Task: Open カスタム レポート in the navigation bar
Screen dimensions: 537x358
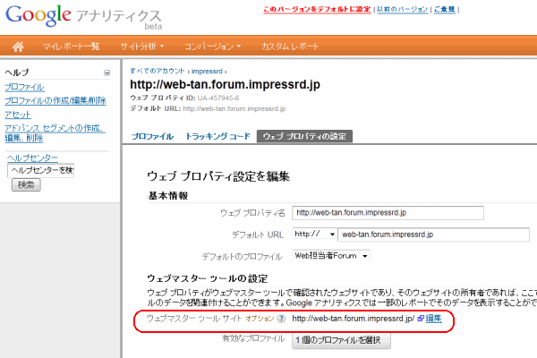Action: pyautogui.click(x=290, y=46)
